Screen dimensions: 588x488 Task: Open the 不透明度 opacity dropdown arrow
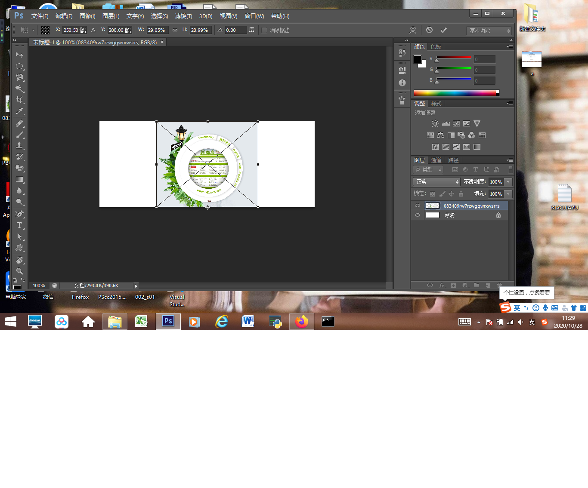coord(508,182)
